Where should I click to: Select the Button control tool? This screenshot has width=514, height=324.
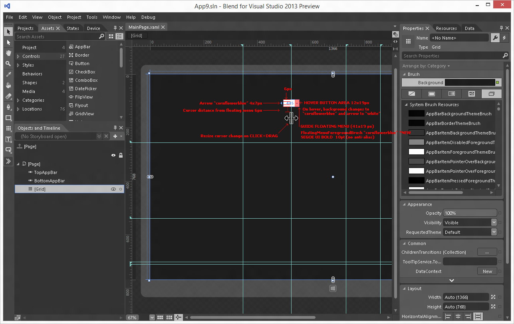point(8,150)
